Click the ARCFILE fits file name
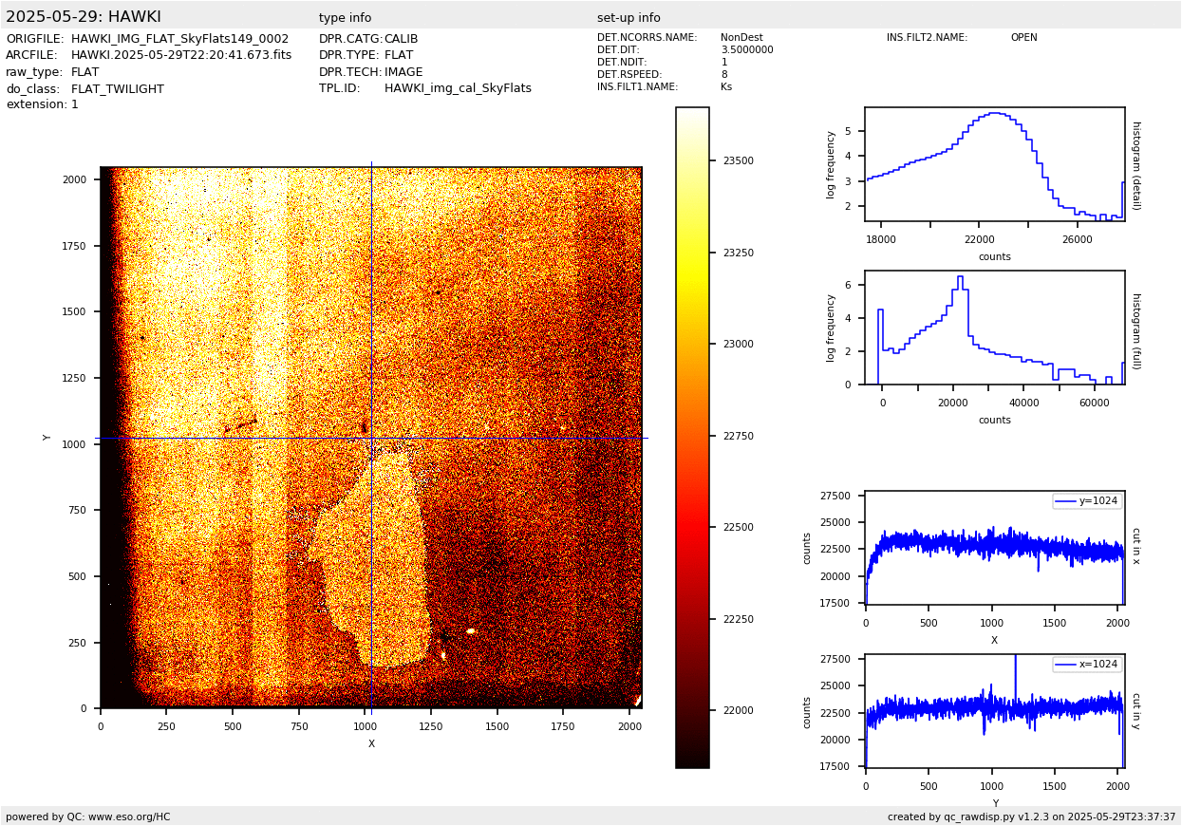Viewport: 1182px width, 826px height. pyautogui.click(x=180, y=55)
